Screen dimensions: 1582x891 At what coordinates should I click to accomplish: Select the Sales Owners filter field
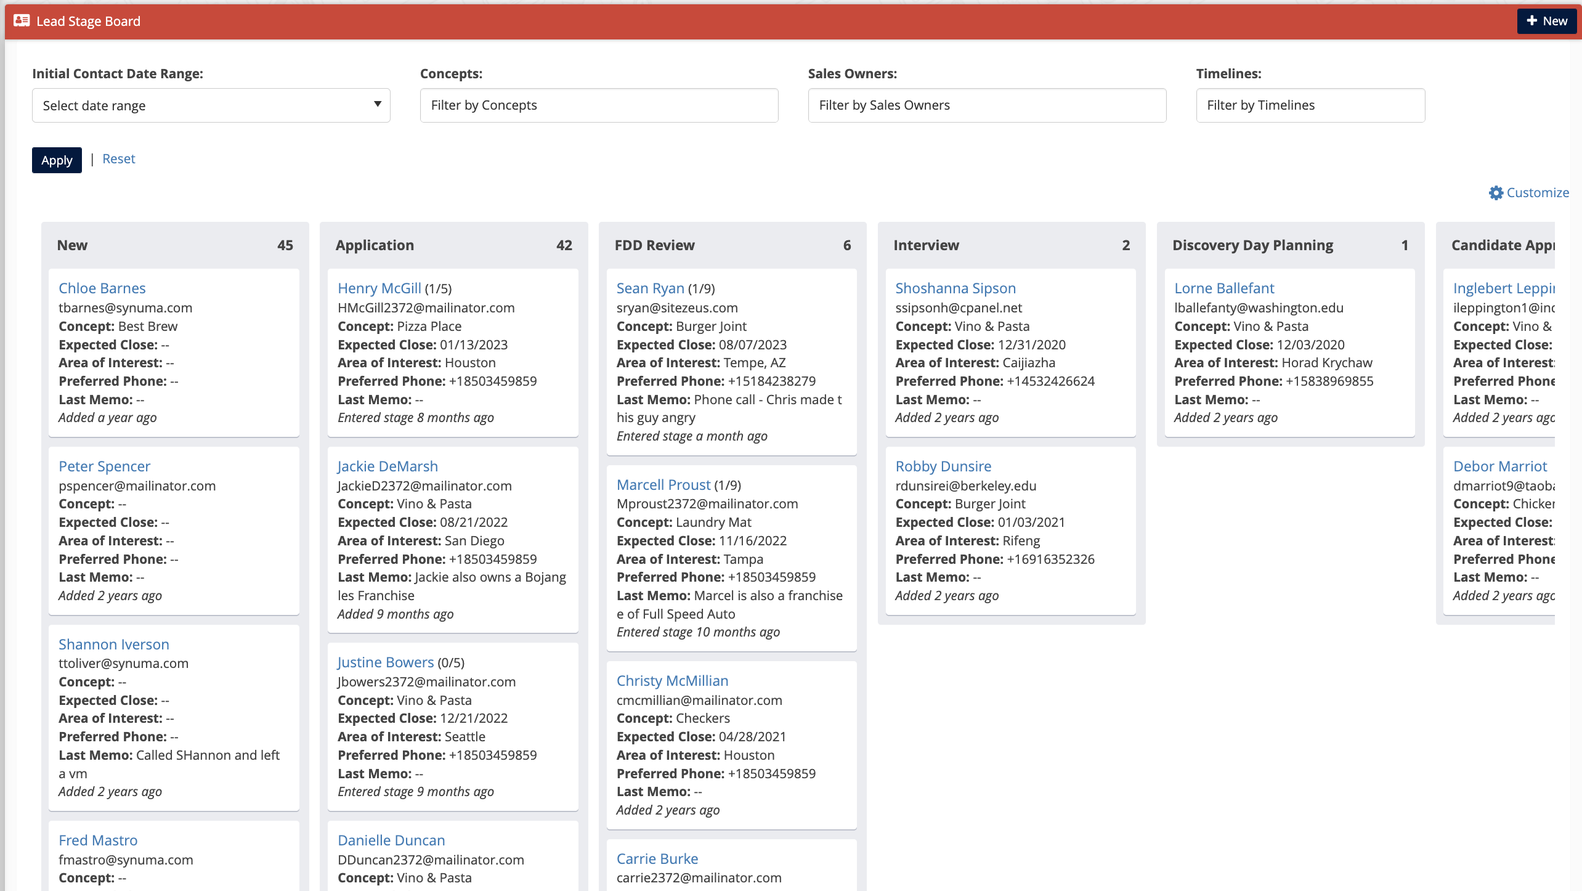pyautogui.click(x=986, y=104)
